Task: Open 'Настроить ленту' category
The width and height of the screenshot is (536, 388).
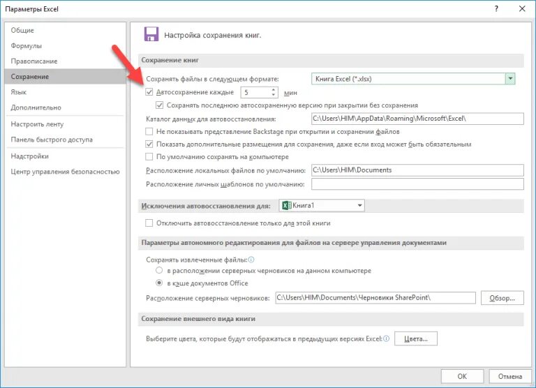Action: pos(65,124)
